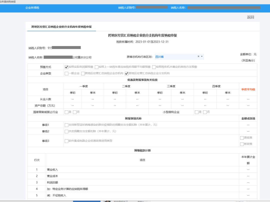This screenshot has height=202, width=270.
Task: Select the 一般企业 checkbox
Action: pos(66,73)
